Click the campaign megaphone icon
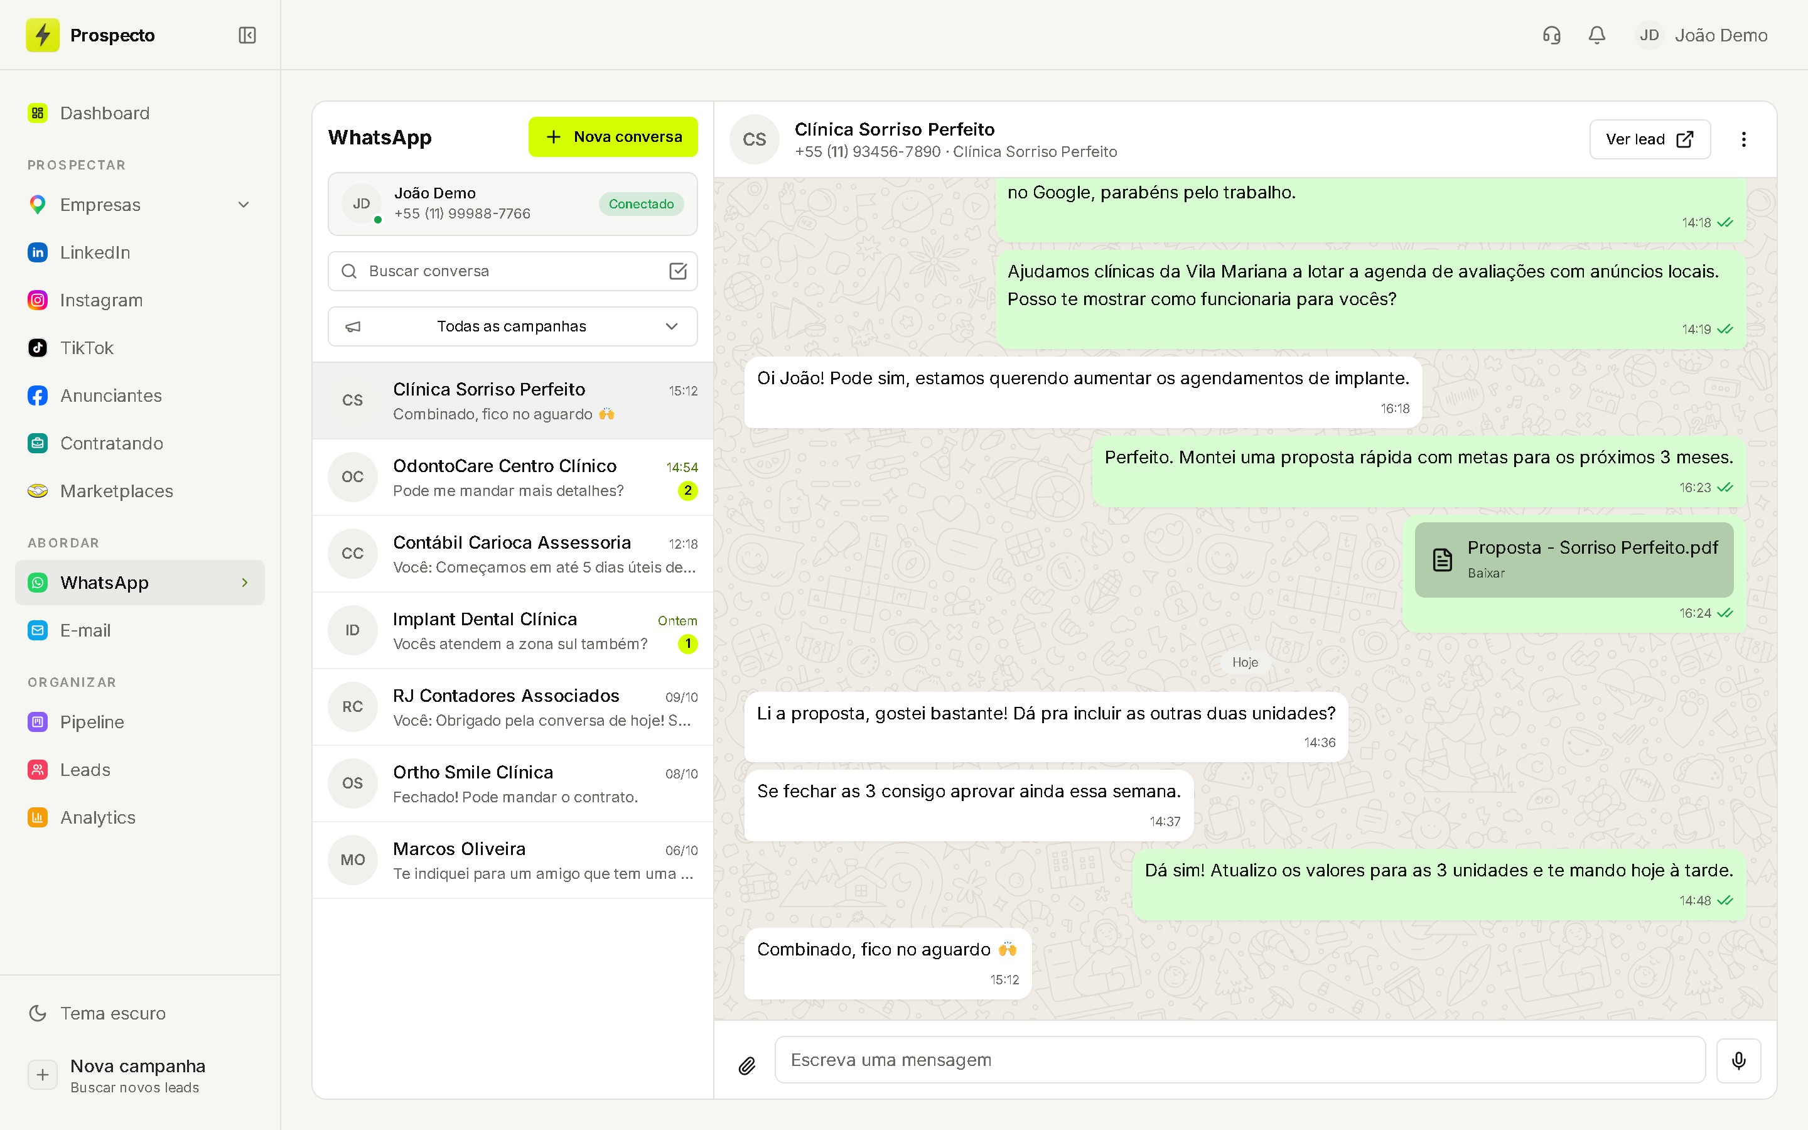1808x1130 pixels. coord(353,326)
